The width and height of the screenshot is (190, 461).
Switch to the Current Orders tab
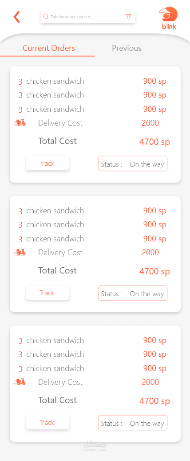(49, 48)
